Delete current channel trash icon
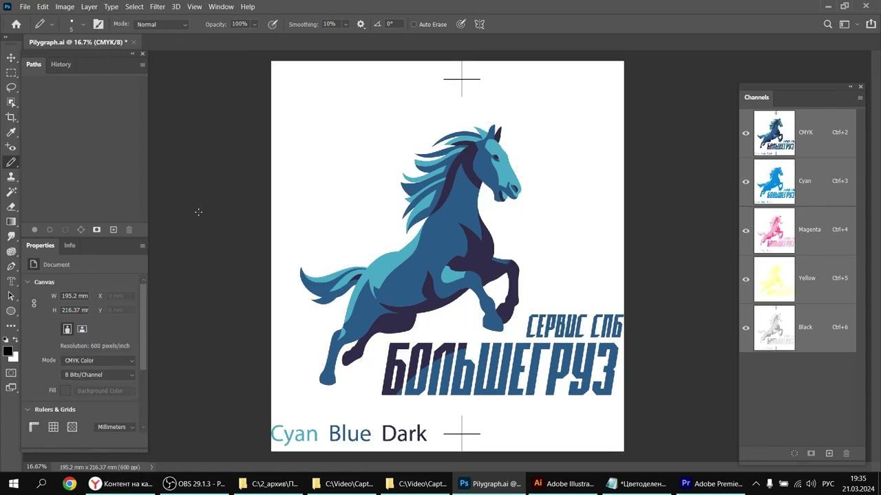 pyautogui.click(x=847, y=454)
